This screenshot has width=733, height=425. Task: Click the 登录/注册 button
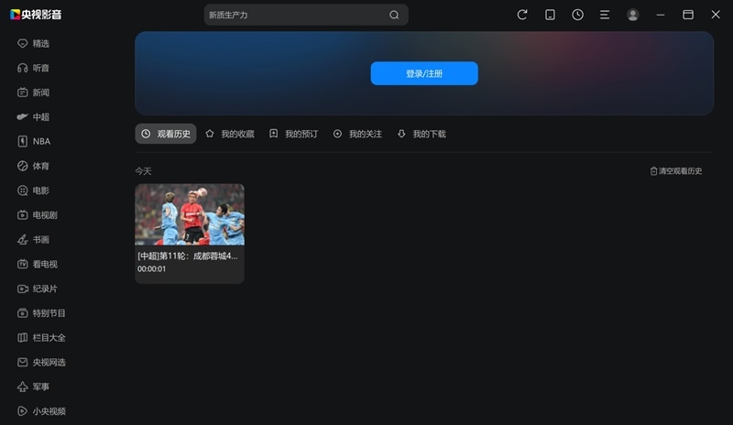tap(424, 73)
